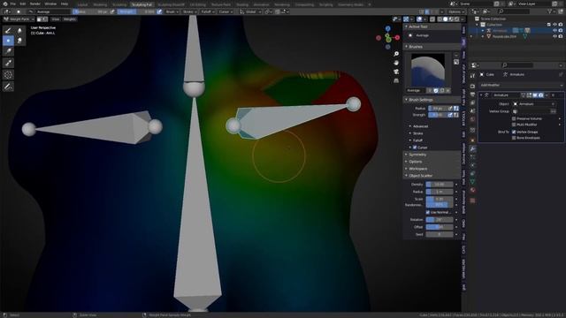Select the Smear tool in toolbar
The height and width of the screenshot is (318, 566).
[x=19, y=41]
